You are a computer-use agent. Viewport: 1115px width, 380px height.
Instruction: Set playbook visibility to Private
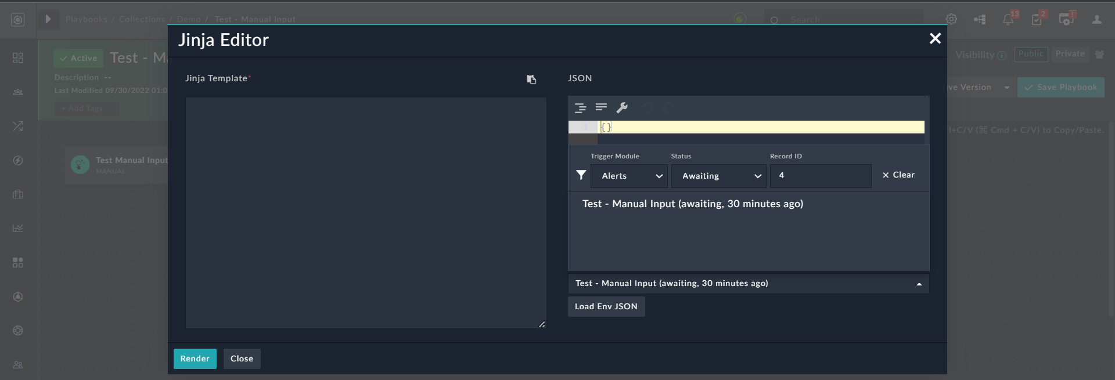(x=1070, y=54)
